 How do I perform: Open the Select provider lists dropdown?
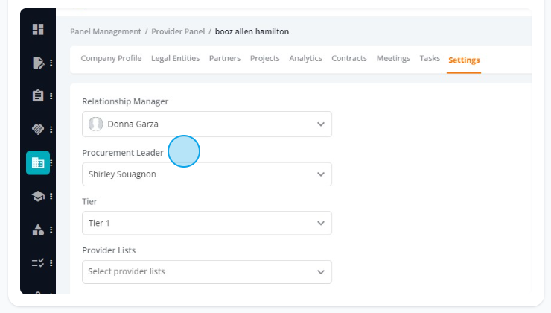(x=207, y=272)
